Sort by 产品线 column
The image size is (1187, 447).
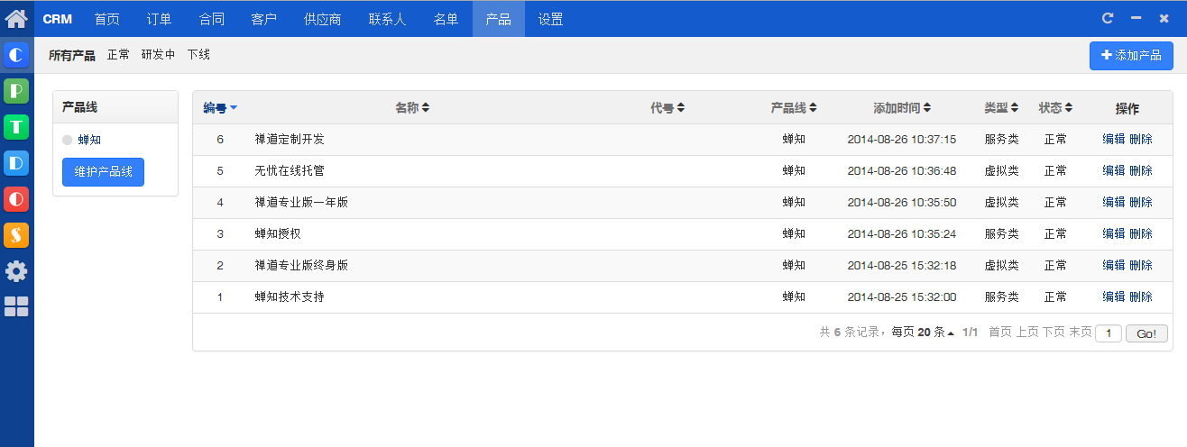794,108
